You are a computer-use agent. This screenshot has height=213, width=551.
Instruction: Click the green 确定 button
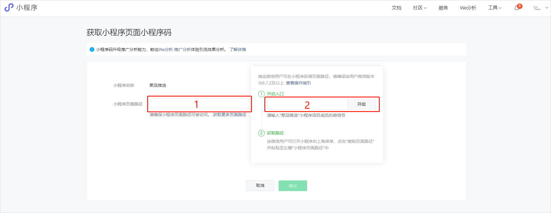pyautogui.click(x=293, y=186)
